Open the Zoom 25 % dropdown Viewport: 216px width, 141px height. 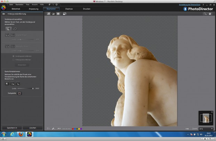tap(206, 129)
